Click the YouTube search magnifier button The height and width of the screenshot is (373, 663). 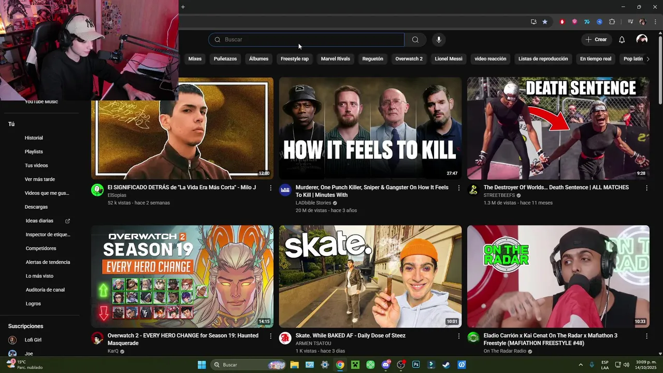coord(415,40)
